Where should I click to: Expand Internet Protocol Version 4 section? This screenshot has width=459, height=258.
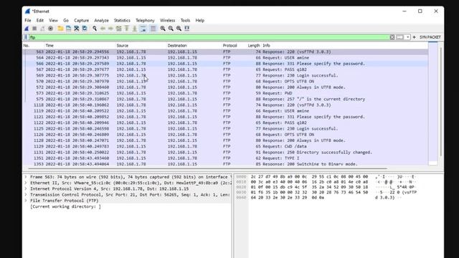click(26, 188)
